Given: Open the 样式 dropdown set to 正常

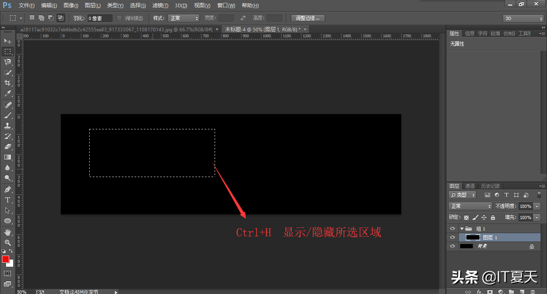Looking at the screenshot, I should point(183,18).
